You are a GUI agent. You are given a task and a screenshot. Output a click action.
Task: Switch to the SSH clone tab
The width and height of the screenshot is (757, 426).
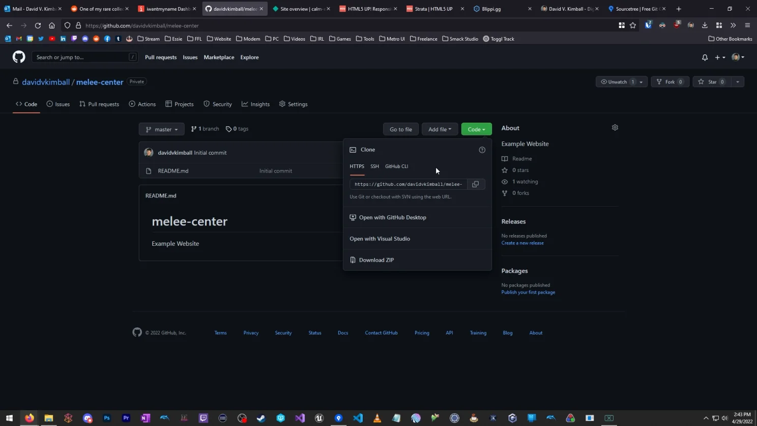click(374, 166)
